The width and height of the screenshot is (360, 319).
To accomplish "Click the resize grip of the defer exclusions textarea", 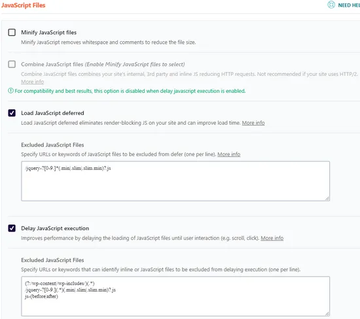I will [327, 199].
